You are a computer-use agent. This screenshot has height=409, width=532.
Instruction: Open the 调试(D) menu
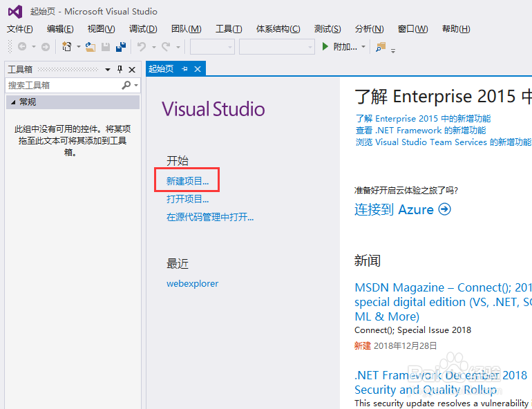(x=143, y=29)
